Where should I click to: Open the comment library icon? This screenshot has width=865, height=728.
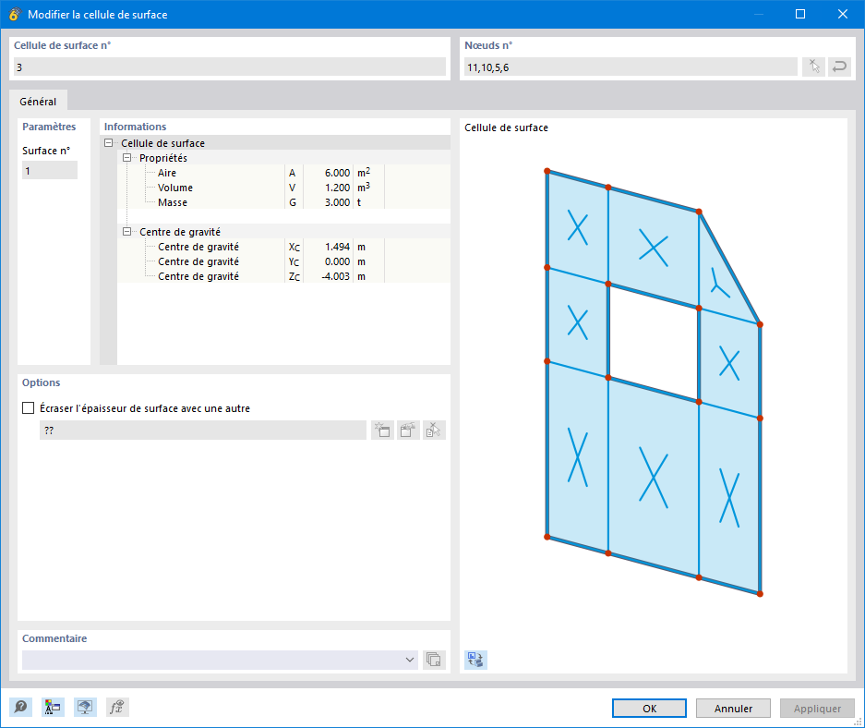(434, 660)
